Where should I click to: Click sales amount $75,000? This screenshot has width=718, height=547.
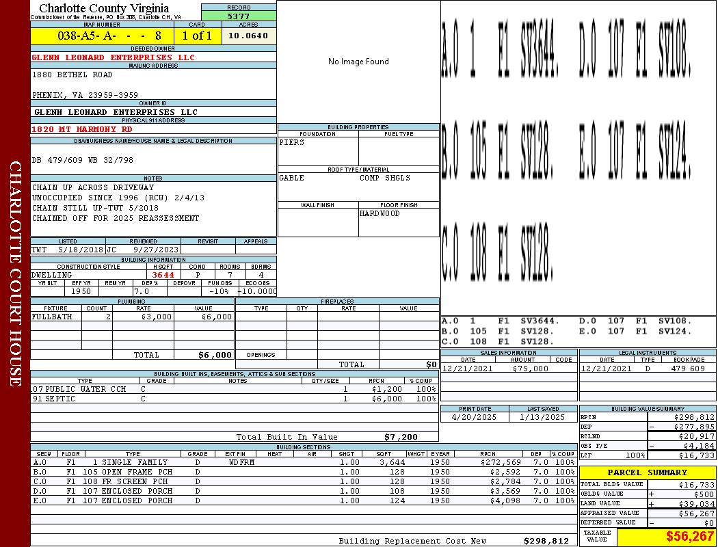[x=530, y=369]
